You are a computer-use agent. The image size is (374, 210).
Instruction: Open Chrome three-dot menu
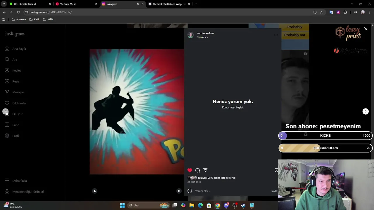(370, 12)
